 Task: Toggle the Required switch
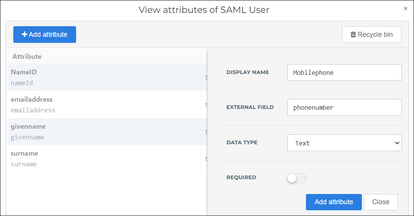point(296,178)
